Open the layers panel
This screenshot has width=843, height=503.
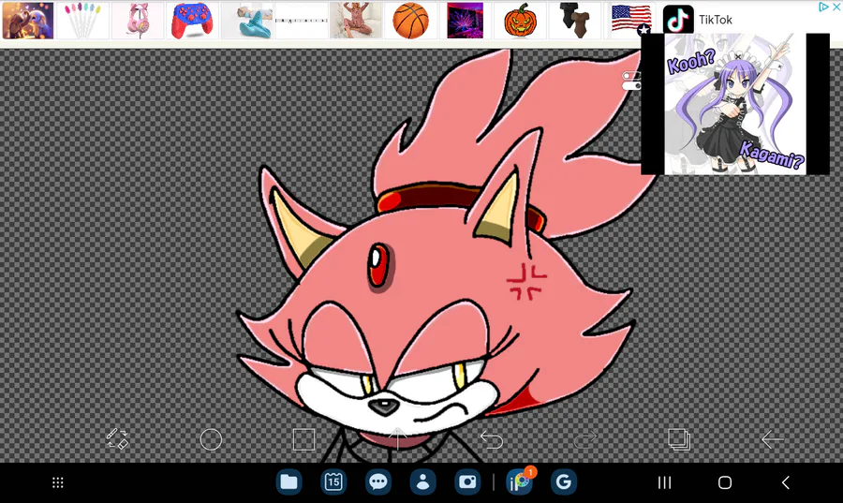[x=678, y=439]
